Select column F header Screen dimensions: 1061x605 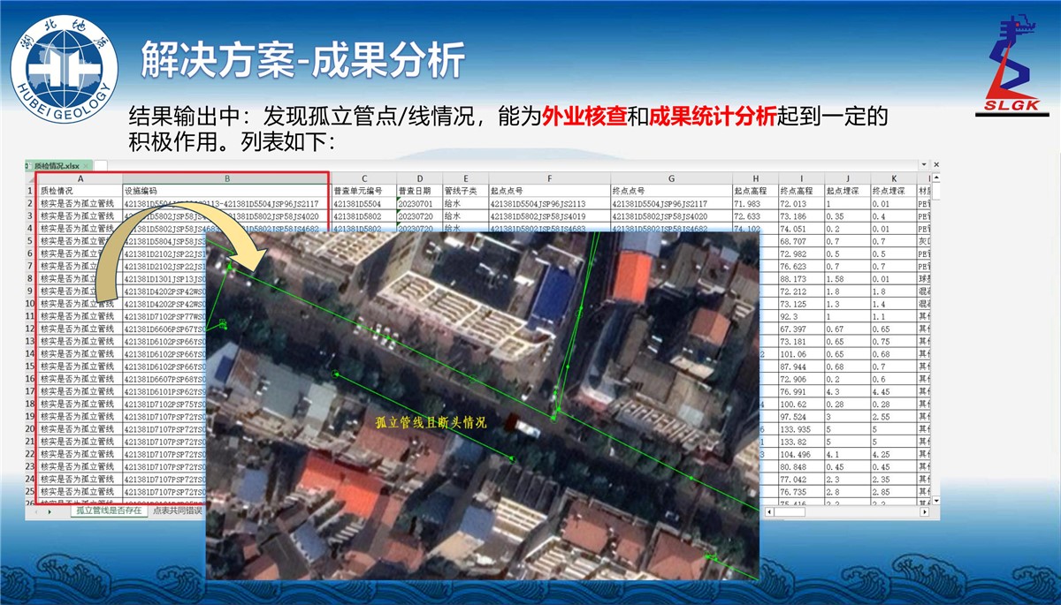(549, 178)
